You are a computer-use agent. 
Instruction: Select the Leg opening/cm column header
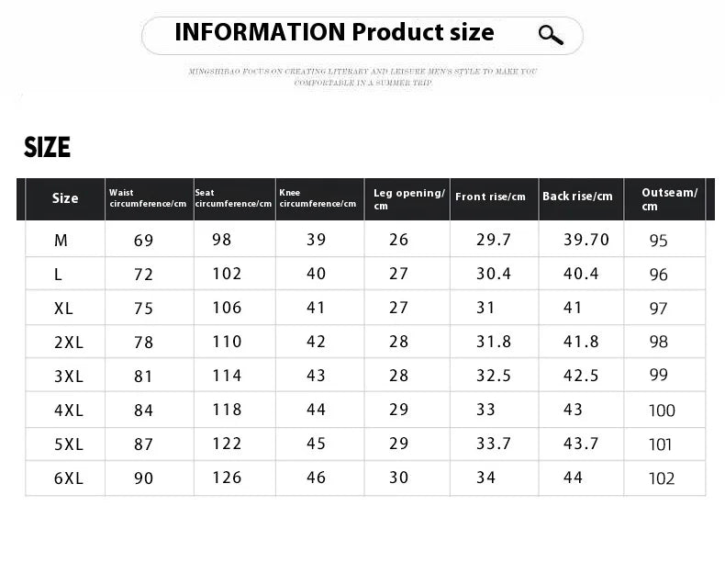[409, 199]
